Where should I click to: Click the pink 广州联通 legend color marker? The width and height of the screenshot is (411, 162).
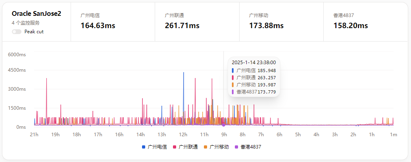pos(175,147)
